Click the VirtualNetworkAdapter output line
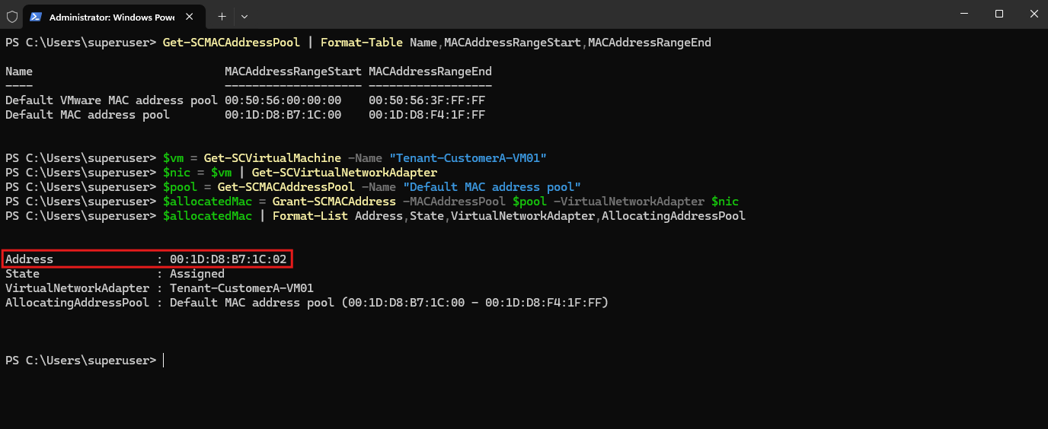The width and height of the screenshot is (1048, 429). pos(159,288)
